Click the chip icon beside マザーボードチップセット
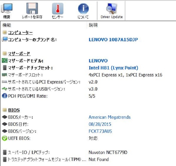The height and width of the screenshot is (166, 176). (x=5, y=68)
